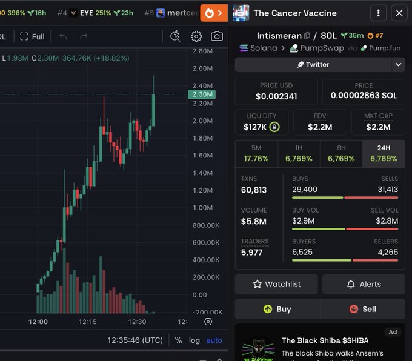This screenshot has height=361, width=412.
Task: Click the #7 trending rank badge
Action: click(x=375, y=36)
